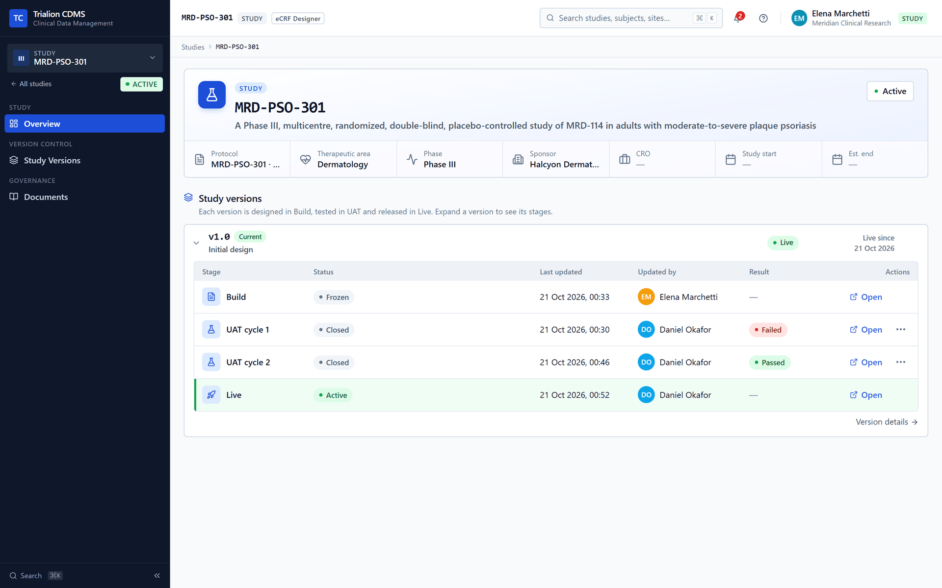
Task: Click the EM user avatar in header
Action: pyautogui.click(x=799, y=18)
